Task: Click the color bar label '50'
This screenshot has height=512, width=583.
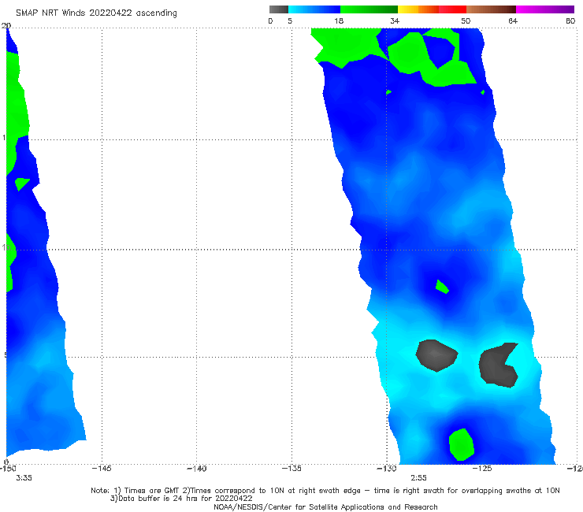Action: pos(466,20)
